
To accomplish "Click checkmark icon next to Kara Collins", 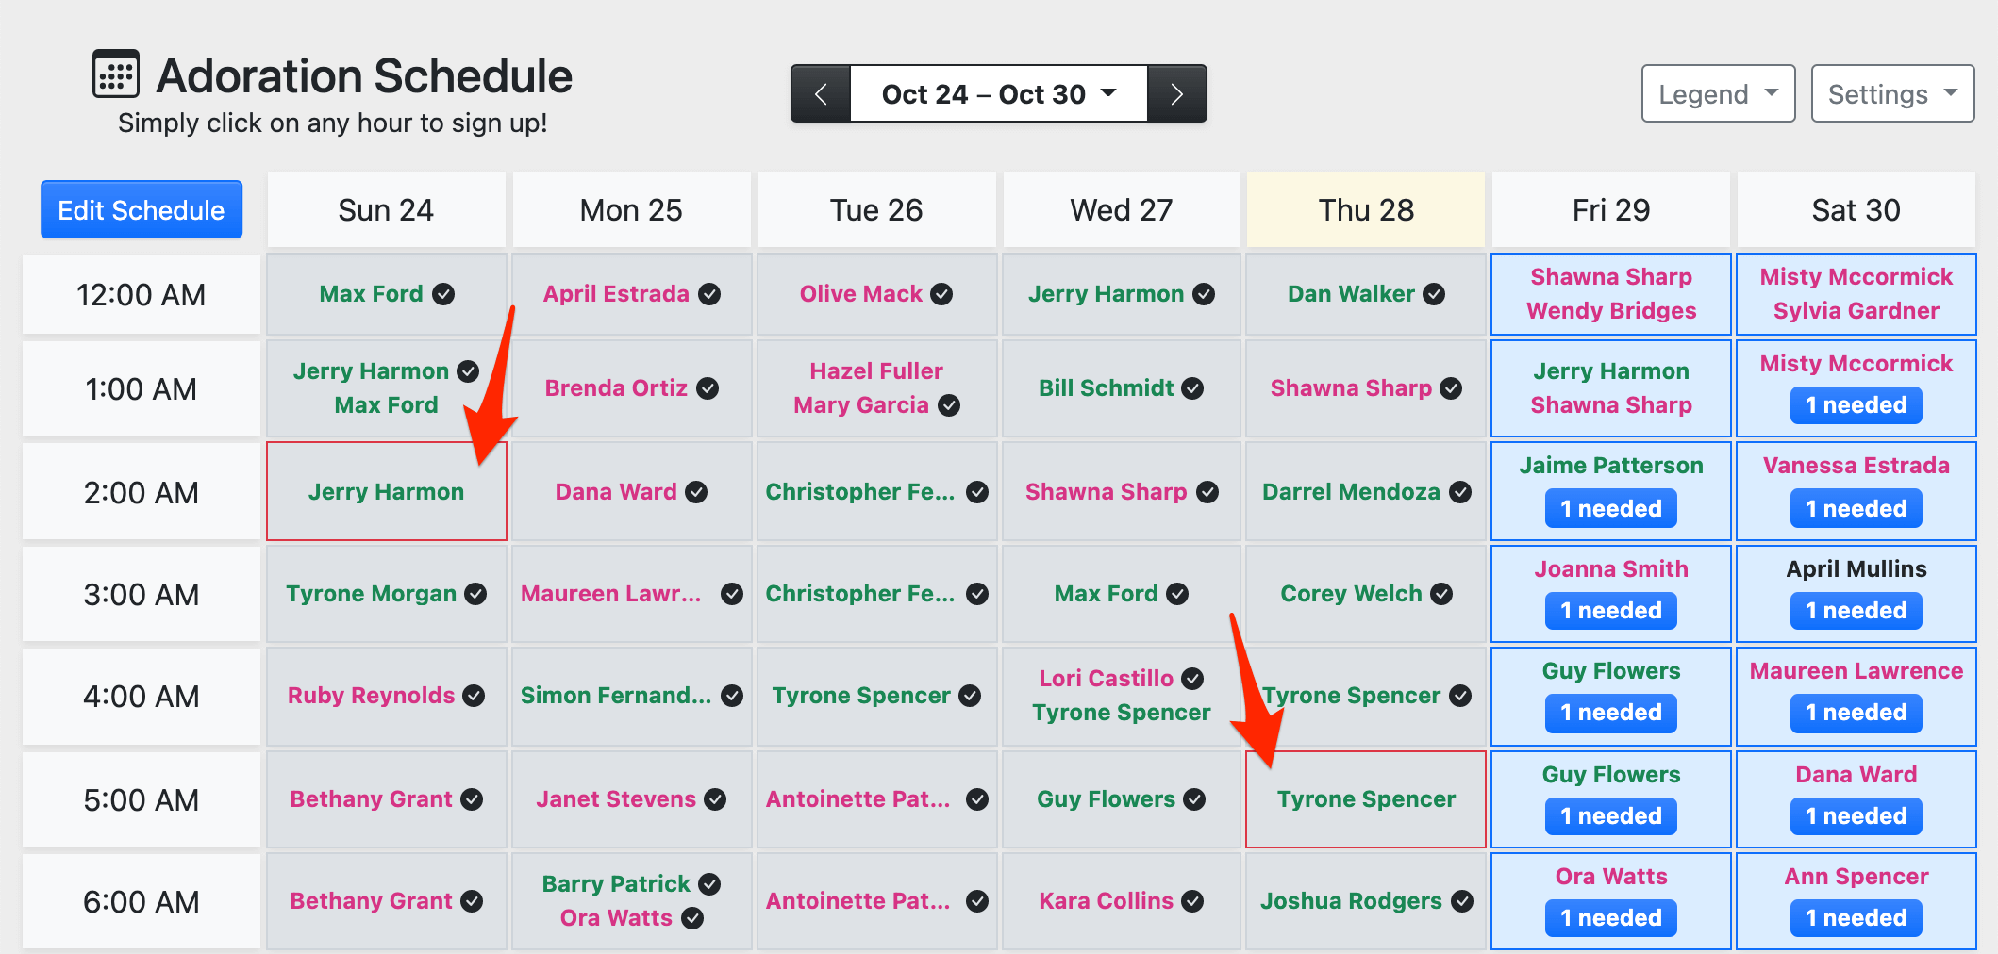I will (x=1192, y=901).
